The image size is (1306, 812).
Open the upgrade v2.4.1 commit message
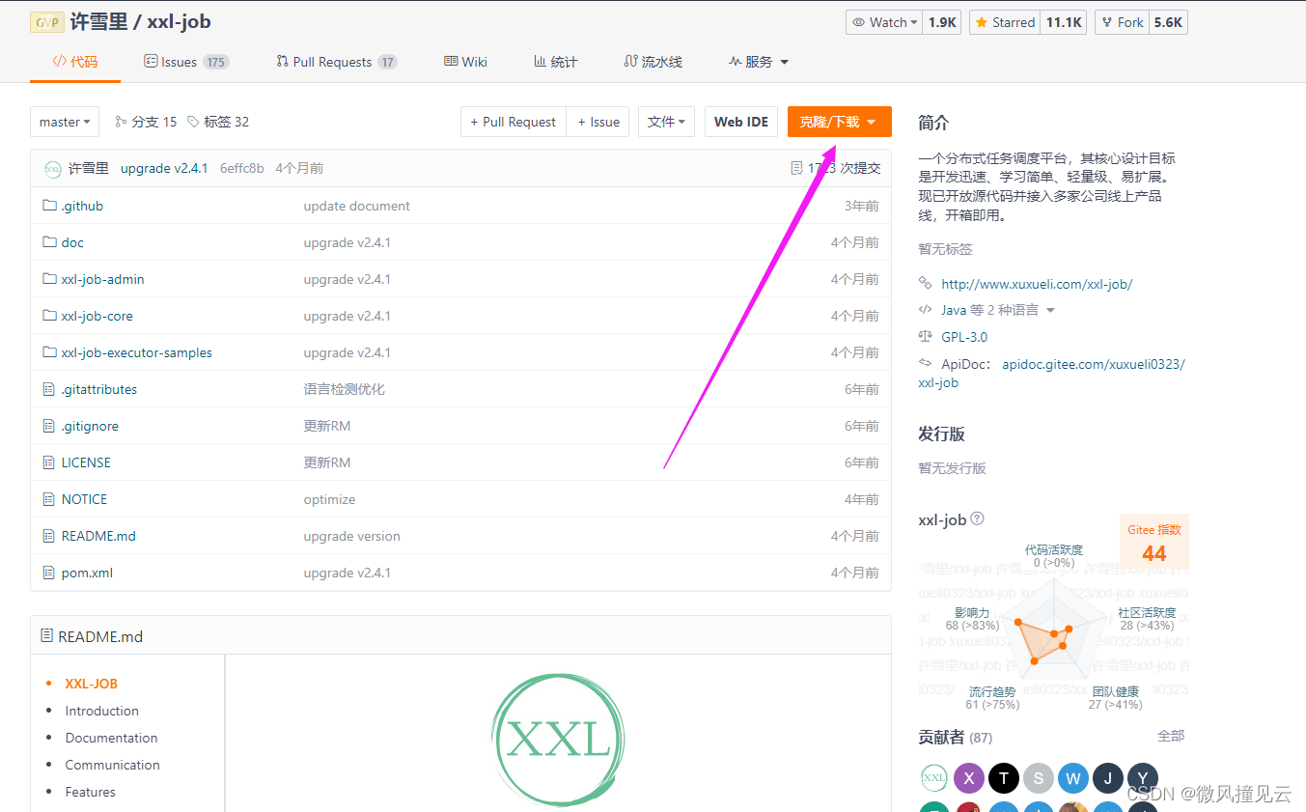click(x=164, y=168)
